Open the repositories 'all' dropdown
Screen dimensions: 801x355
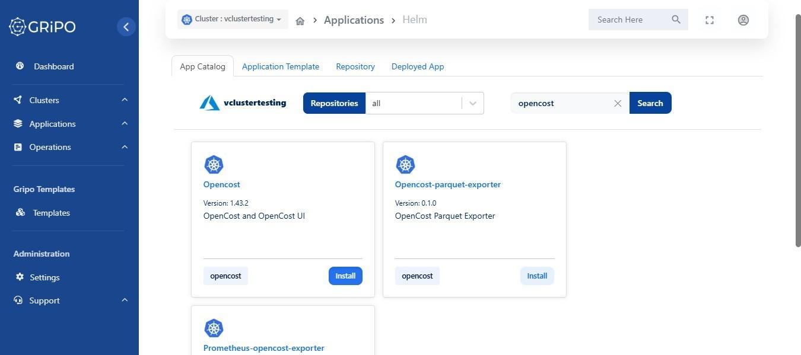(425, 103)
